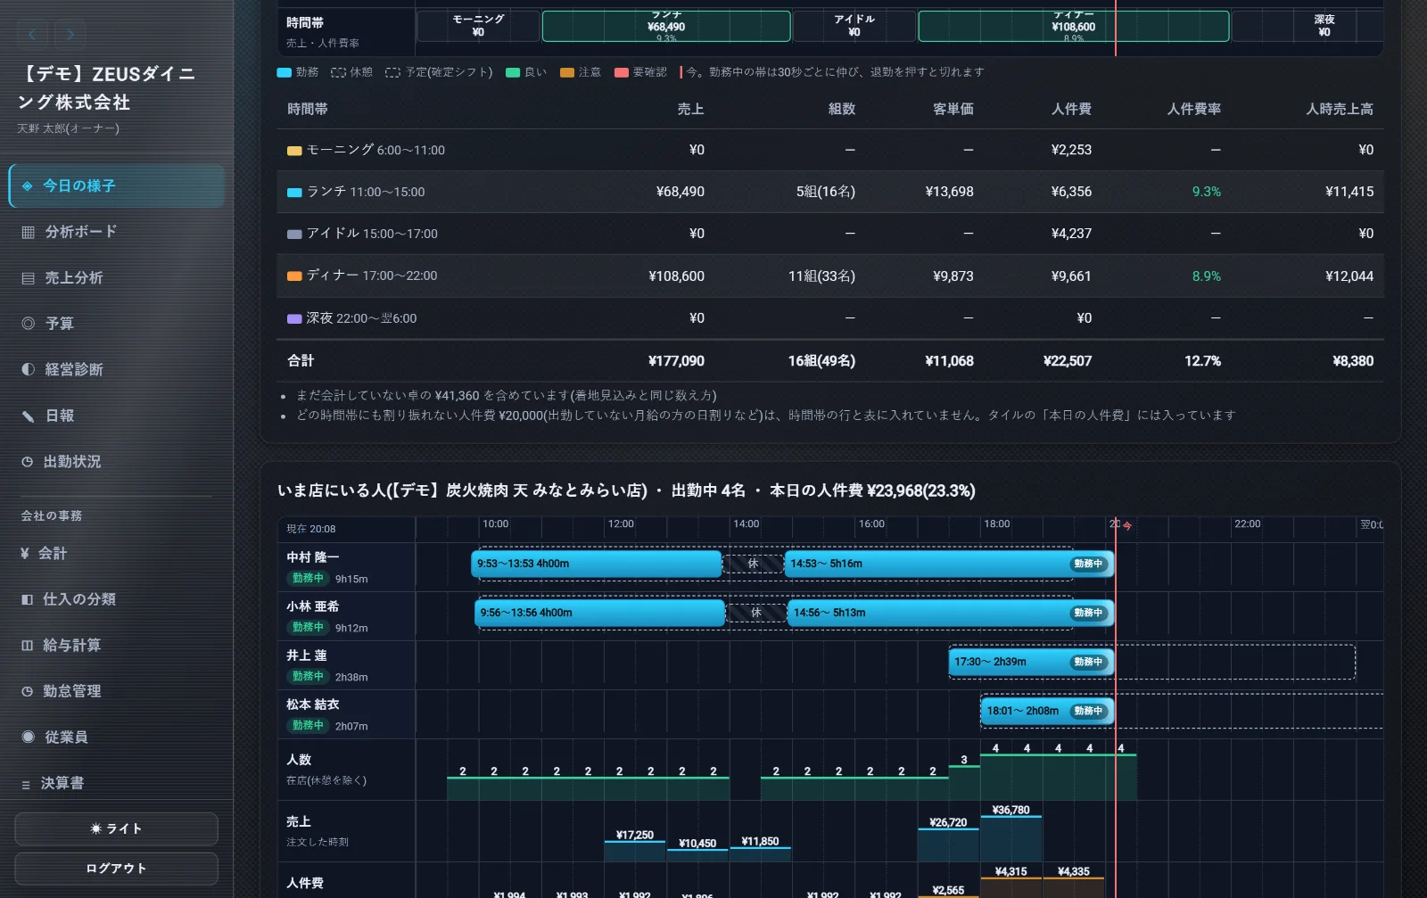Click 井上 蓮's 17:30〜 shift bar
The image size is (1427, 898).
point(1031,662)
